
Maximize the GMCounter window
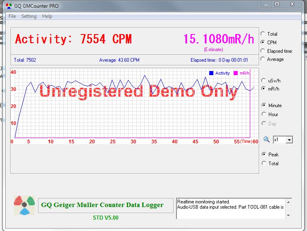(277, 4)
